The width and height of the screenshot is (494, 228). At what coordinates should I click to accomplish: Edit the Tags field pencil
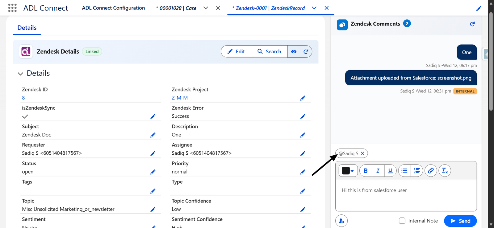(x=153, y=191)
